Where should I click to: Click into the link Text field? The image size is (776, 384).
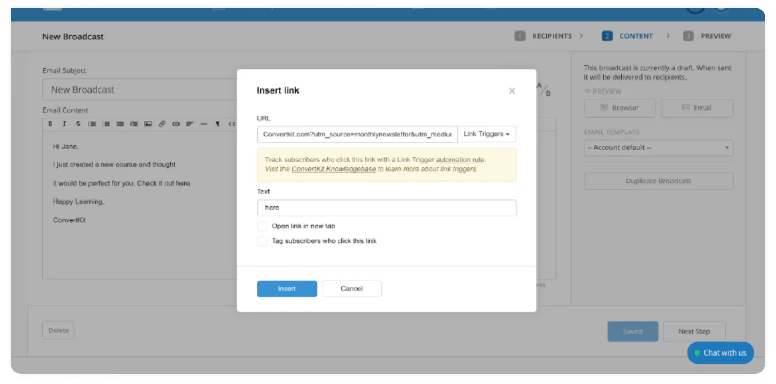tap(386, 208)
